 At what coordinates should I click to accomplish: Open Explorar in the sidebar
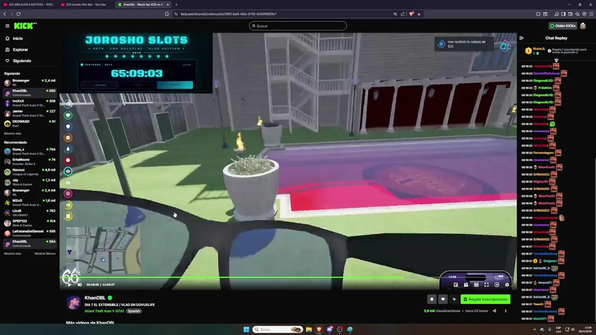tap(20, 50)
